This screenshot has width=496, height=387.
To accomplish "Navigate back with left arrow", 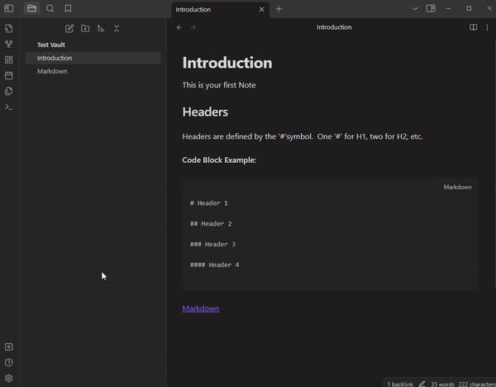I will 179,27.
